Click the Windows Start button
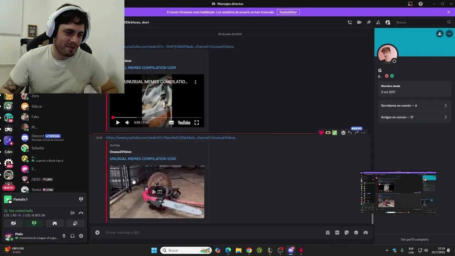The image size is (455, 256). (x=154, y=250)
